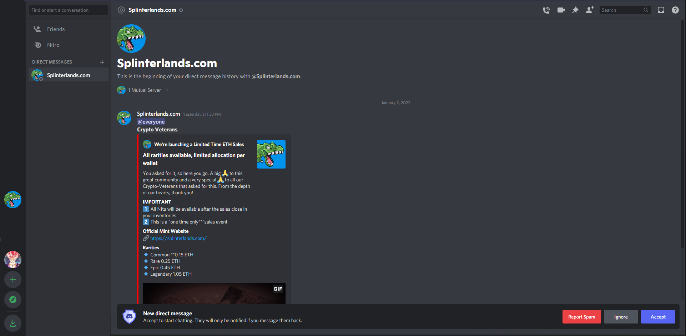Open the Nitro page
Image resolution: width=686 pixels, height=336 pixels.
(69, 45)
